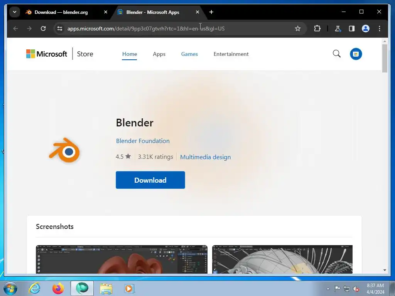Open the Extensions puzzle icon

pos(317,29)
